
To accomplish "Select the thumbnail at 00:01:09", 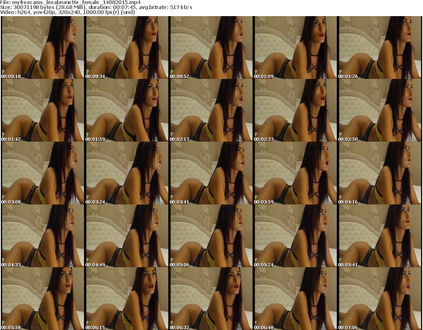I will 295,47.
